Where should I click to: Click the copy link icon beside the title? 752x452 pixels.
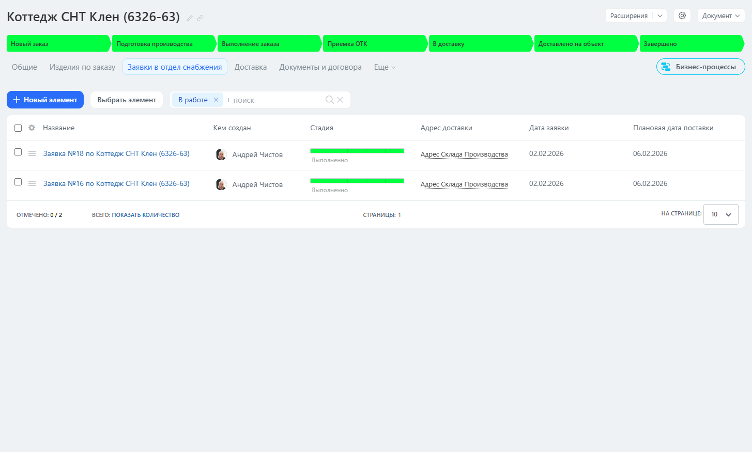click(200, 18)
